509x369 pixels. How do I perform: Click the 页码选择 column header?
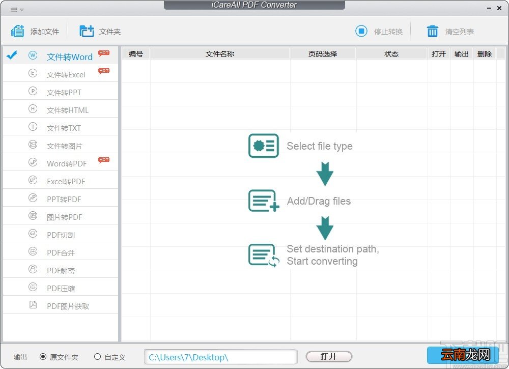pyautogui.click(x=323, y=53)
